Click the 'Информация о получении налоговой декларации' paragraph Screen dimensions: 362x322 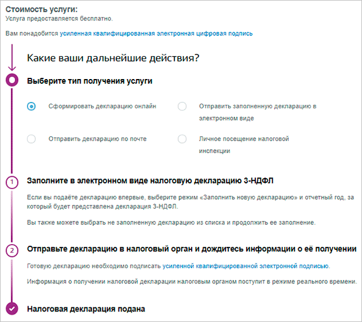coord(192,282)
